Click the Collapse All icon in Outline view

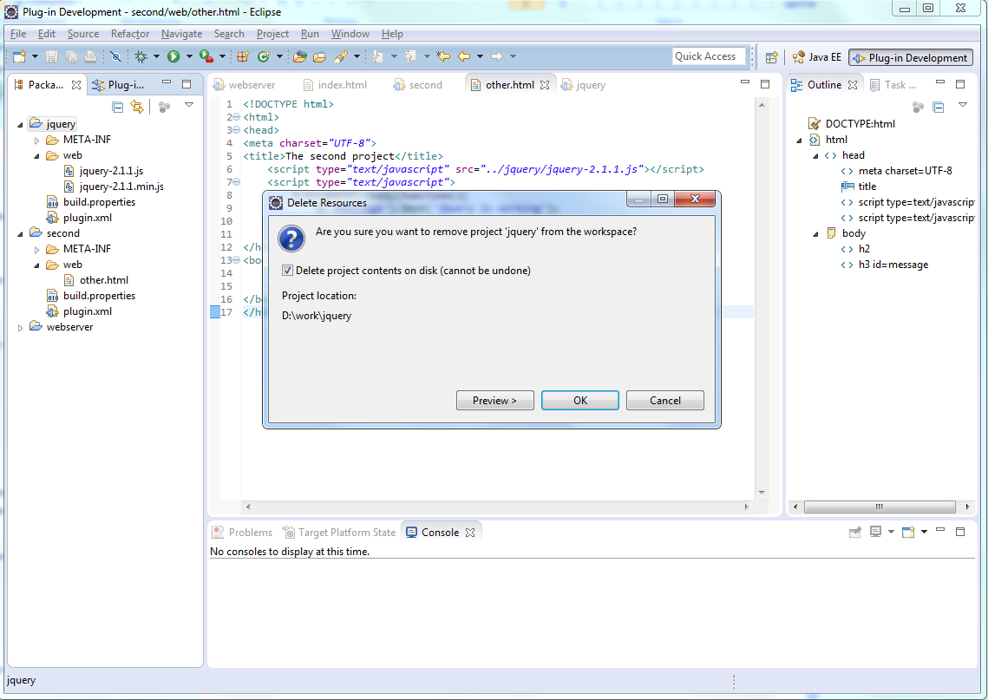pos(939,107)
